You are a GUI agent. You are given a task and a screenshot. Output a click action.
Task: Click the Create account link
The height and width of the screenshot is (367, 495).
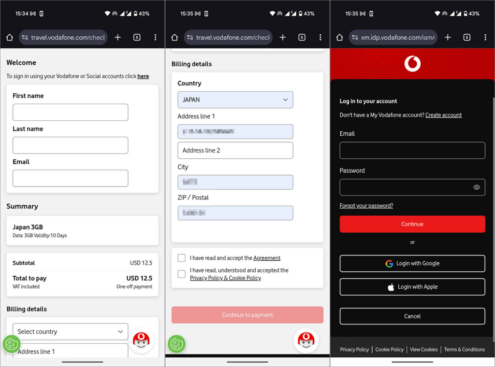443,115
